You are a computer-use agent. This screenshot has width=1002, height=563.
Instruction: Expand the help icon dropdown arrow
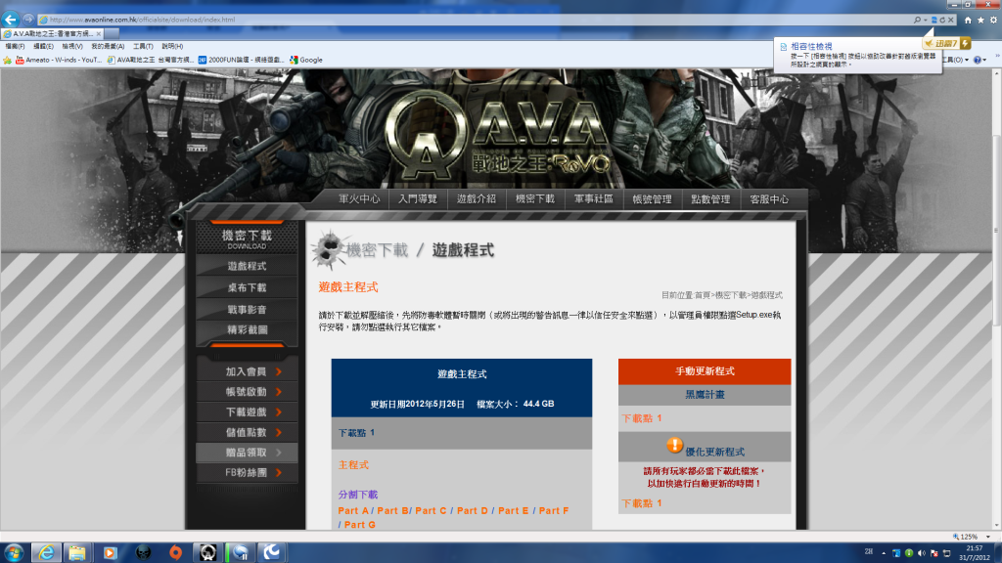point(984,60)
